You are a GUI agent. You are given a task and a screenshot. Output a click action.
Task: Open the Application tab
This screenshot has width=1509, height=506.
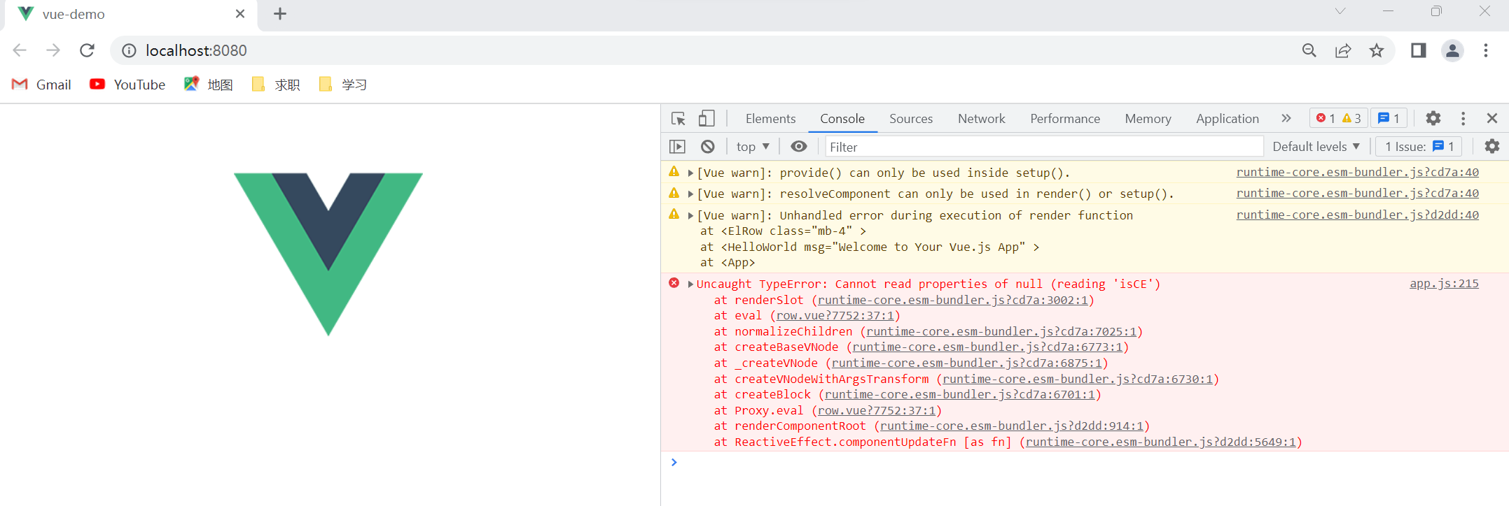pyautogui.click(x=1227, y=118)
